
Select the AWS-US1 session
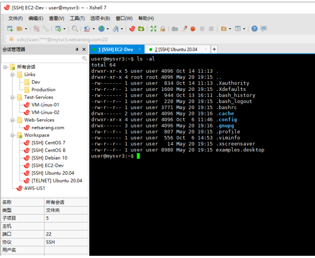point(34,188)
